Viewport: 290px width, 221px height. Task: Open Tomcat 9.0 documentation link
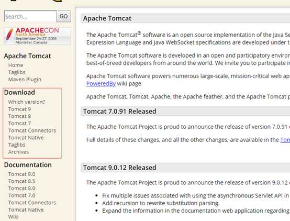click(x=21, y=174)
